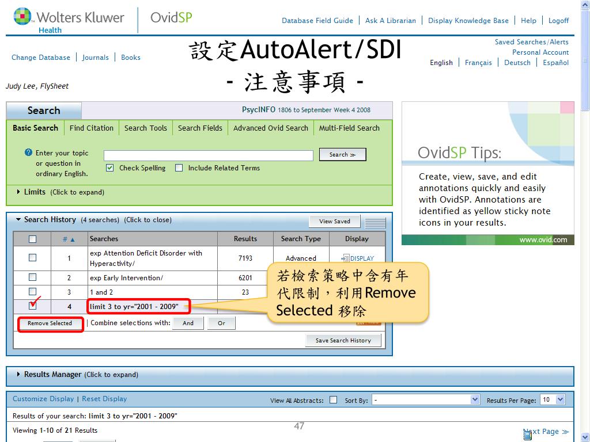Click the View Saved button
This screenshot has height=442, width=590.
point(335,222)
